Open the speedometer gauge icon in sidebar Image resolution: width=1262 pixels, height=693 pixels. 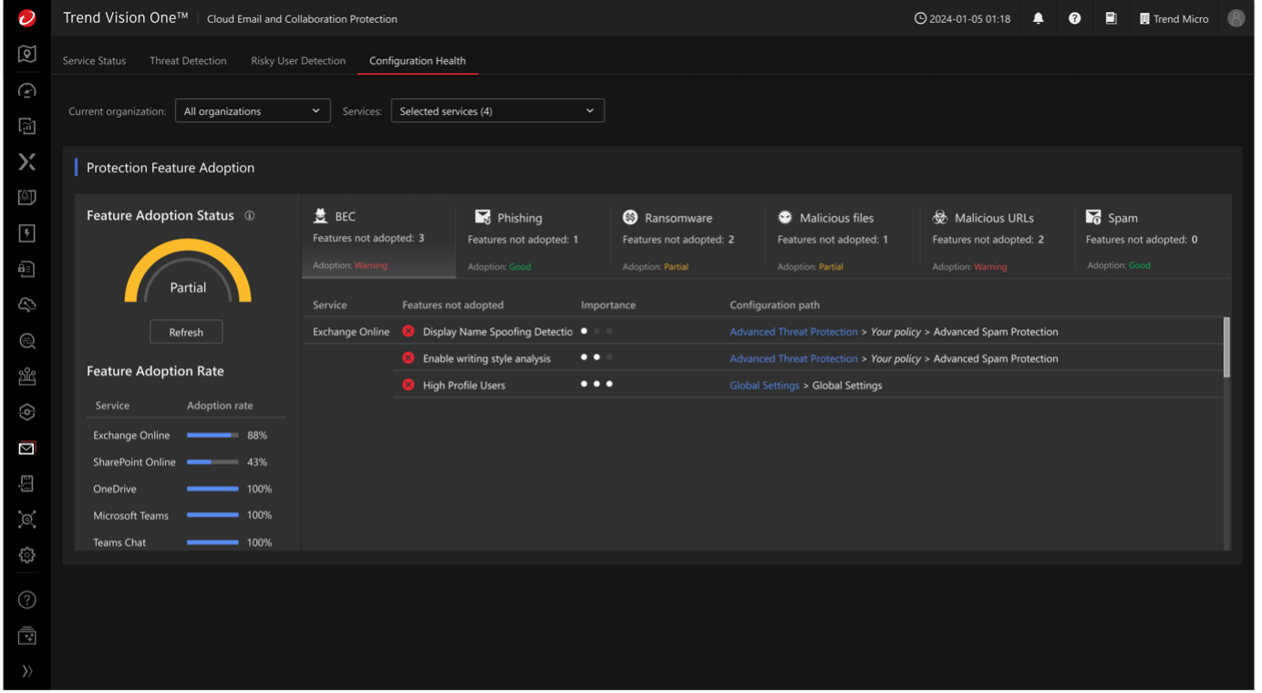click(27, 90)
